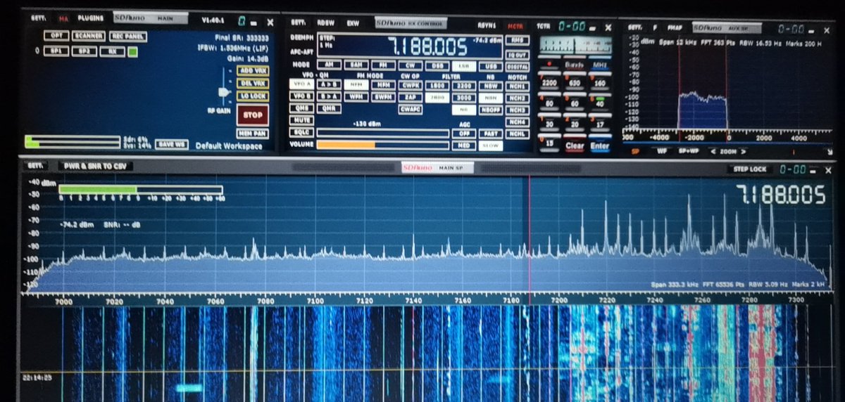Click the green indicator square beside RX
This screenshot has height=402, width=845.
click(x=132, y=52)
